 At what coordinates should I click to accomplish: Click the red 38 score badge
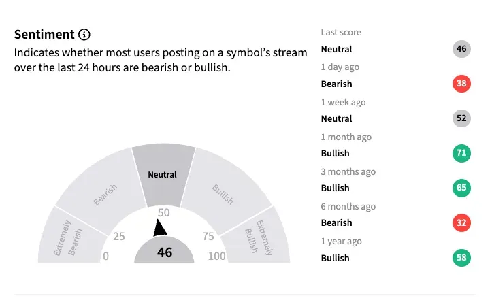(x=461, y=84)
